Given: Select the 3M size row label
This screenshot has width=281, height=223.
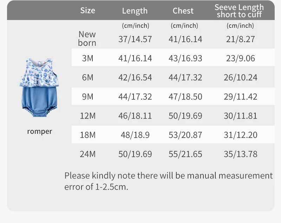Looking at the screenshot, I should click(x=87, y=58).
